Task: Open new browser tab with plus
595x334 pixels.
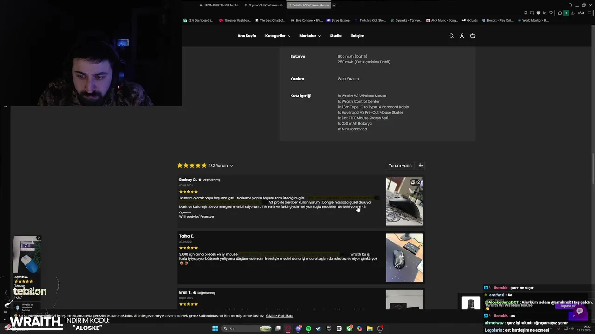Action: pyautogui.click(x=334, y=5)
